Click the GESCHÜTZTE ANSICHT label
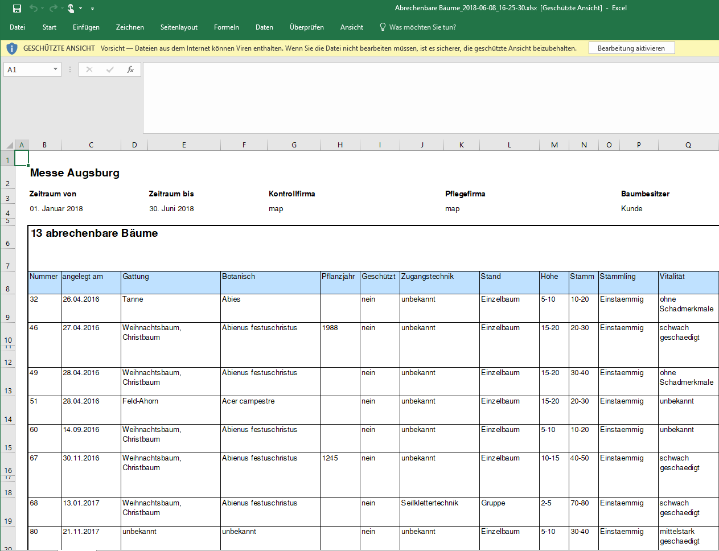Image resolution: width=719 pixels, height=551 pixels. pyautogui.click(x=59, y=48)
